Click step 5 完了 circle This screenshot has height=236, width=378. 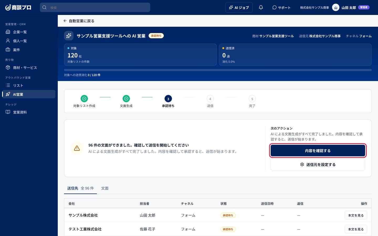click(252, 99)
